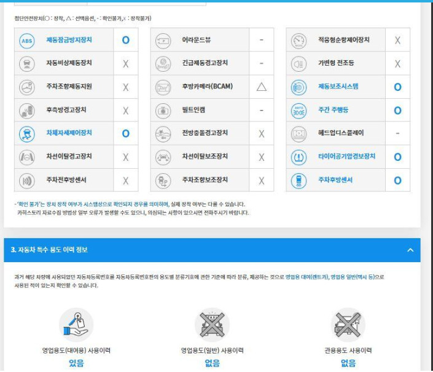The width and height of the screenshot is (433, 372).
Task: Click the 적응형순항제어장치 gauge icon
Action: coord(298,41)
